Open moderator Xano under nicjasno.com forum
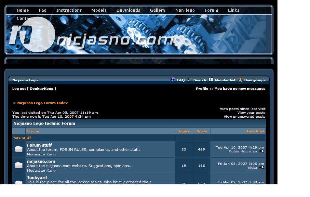The height and width of the screenshot is (197, 310). point(51,171)
